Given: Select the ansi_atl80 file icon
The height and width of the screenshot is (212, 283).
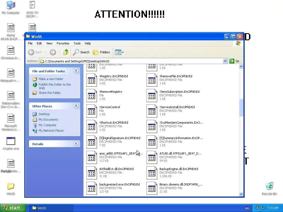Looking at the screenshot, I should pos(91,157).
